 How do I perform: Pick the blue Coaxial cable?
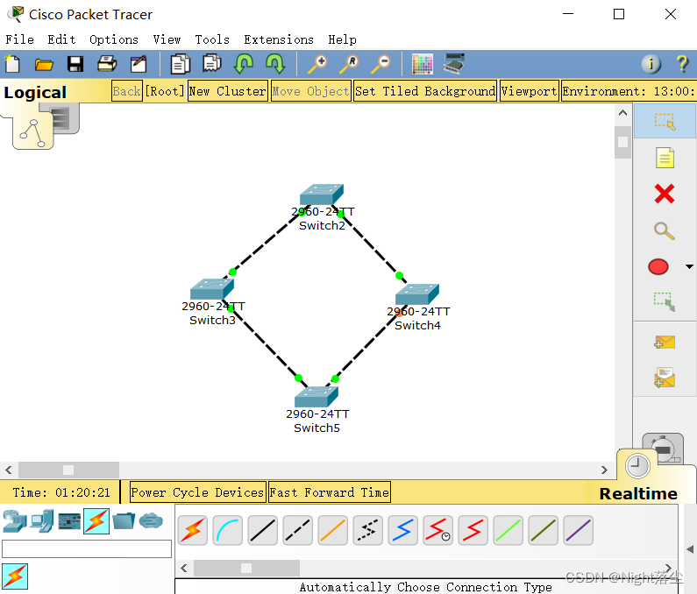coord(403,530)
